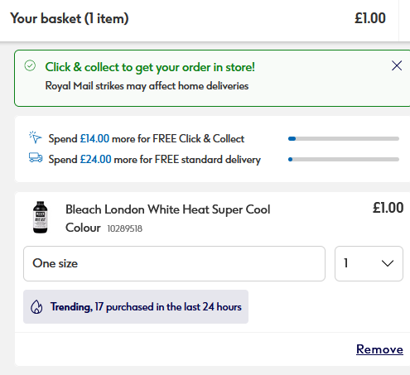Click the £24.00 spend amount text
The width and height of the screenshot is (410, 375).
96,159
